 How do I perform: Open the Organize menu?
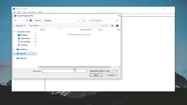point(20,26)
